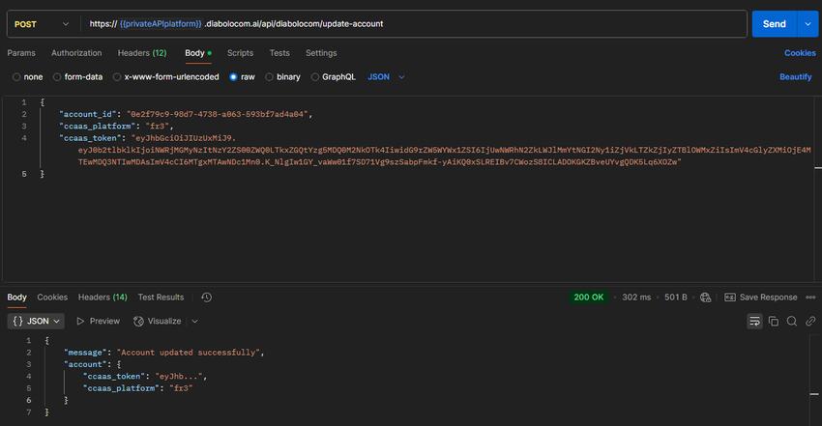Copy the response body to clipboard
The height and width of the screenshot is (426, 822).
pyautogui.click(x=773, y=321)
